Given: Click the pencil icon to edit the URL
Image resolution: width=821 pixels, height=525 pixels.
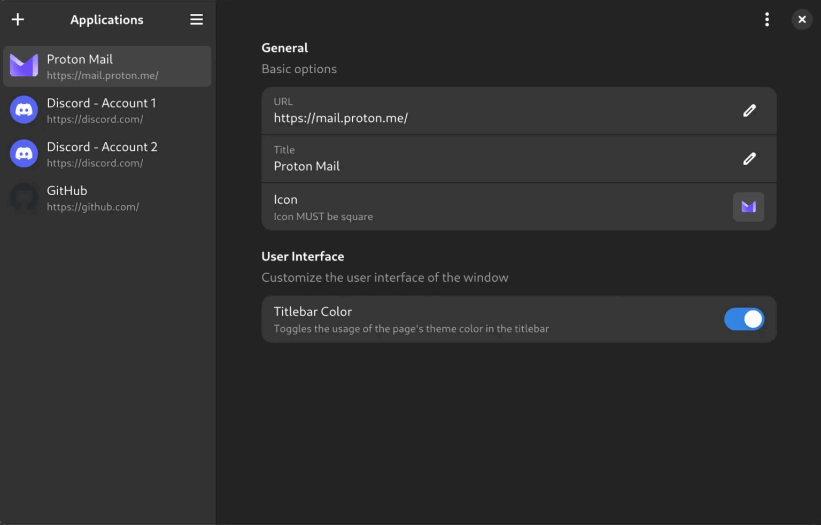Looking at the screenshot, I should point(749,110).
